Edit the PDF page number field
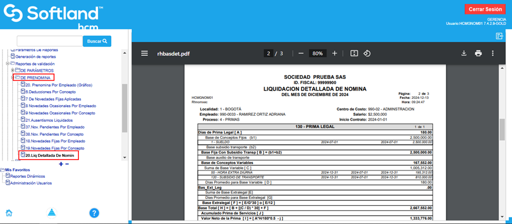Screen dimensions: 512x224 click(269, 53)
